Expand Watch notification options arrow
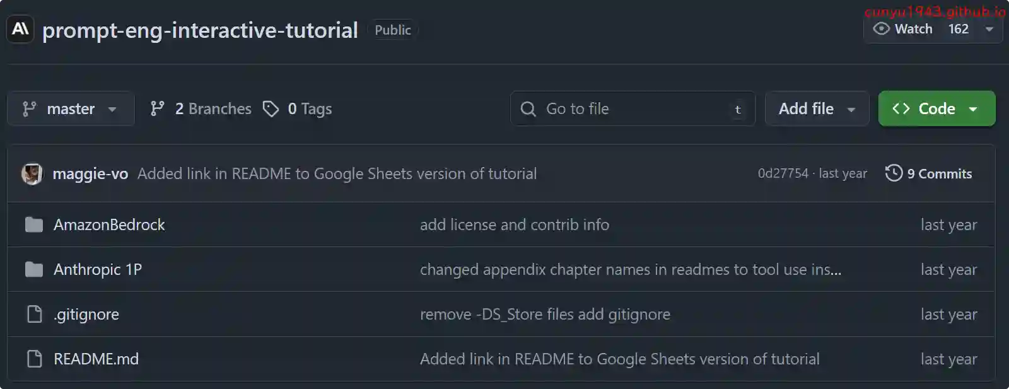Viewport: 1009px width, 389px height. [989, 29]
